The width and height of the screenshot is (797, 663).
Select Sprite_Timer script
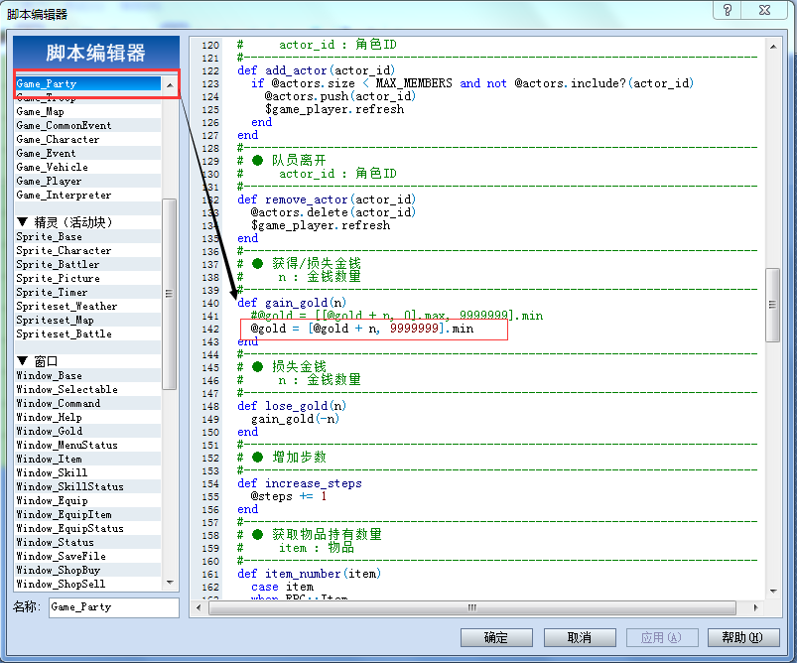(x=88, y=292)
